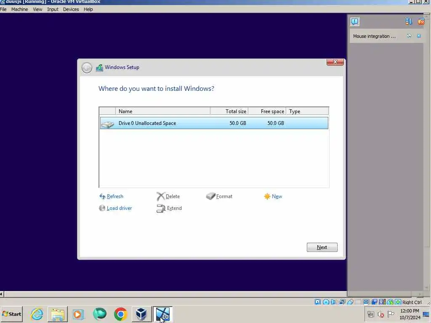The image size is (431, 323).
Task: Click the Refresh arrows icon
Action: [x=102, y=196]
